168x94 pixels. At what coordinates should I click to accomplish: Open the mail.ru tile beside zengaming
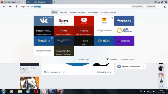[104, 41]
